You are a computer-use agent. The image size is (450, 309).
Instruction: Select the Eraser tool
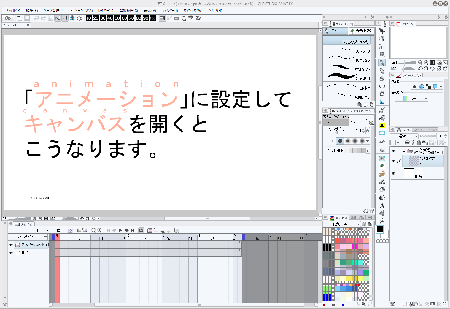tap(382, 78)
